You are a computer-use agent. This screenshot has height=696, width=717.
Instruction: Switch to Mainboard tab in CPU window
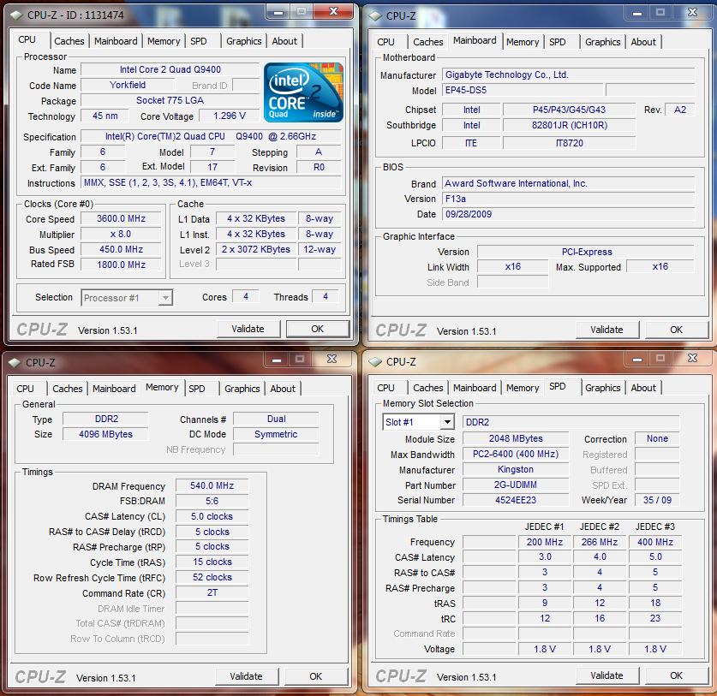point(116,41)
